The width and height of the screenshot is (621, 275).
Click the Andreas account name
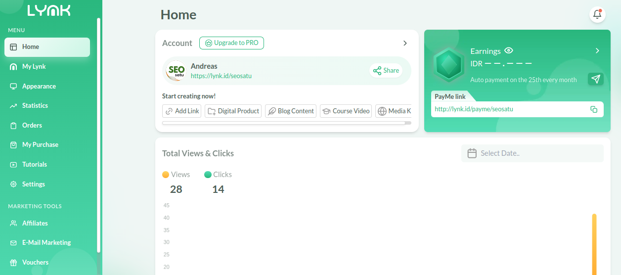[204, 66]
